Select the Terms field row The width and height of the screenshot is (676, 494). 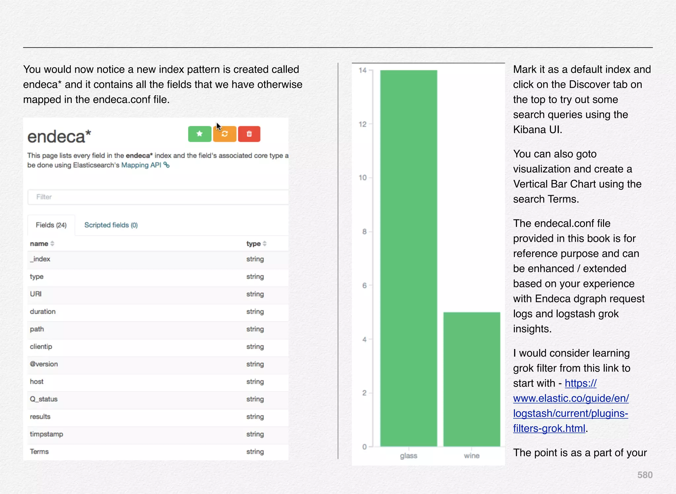pyautogui.click(x=158, y=452)
